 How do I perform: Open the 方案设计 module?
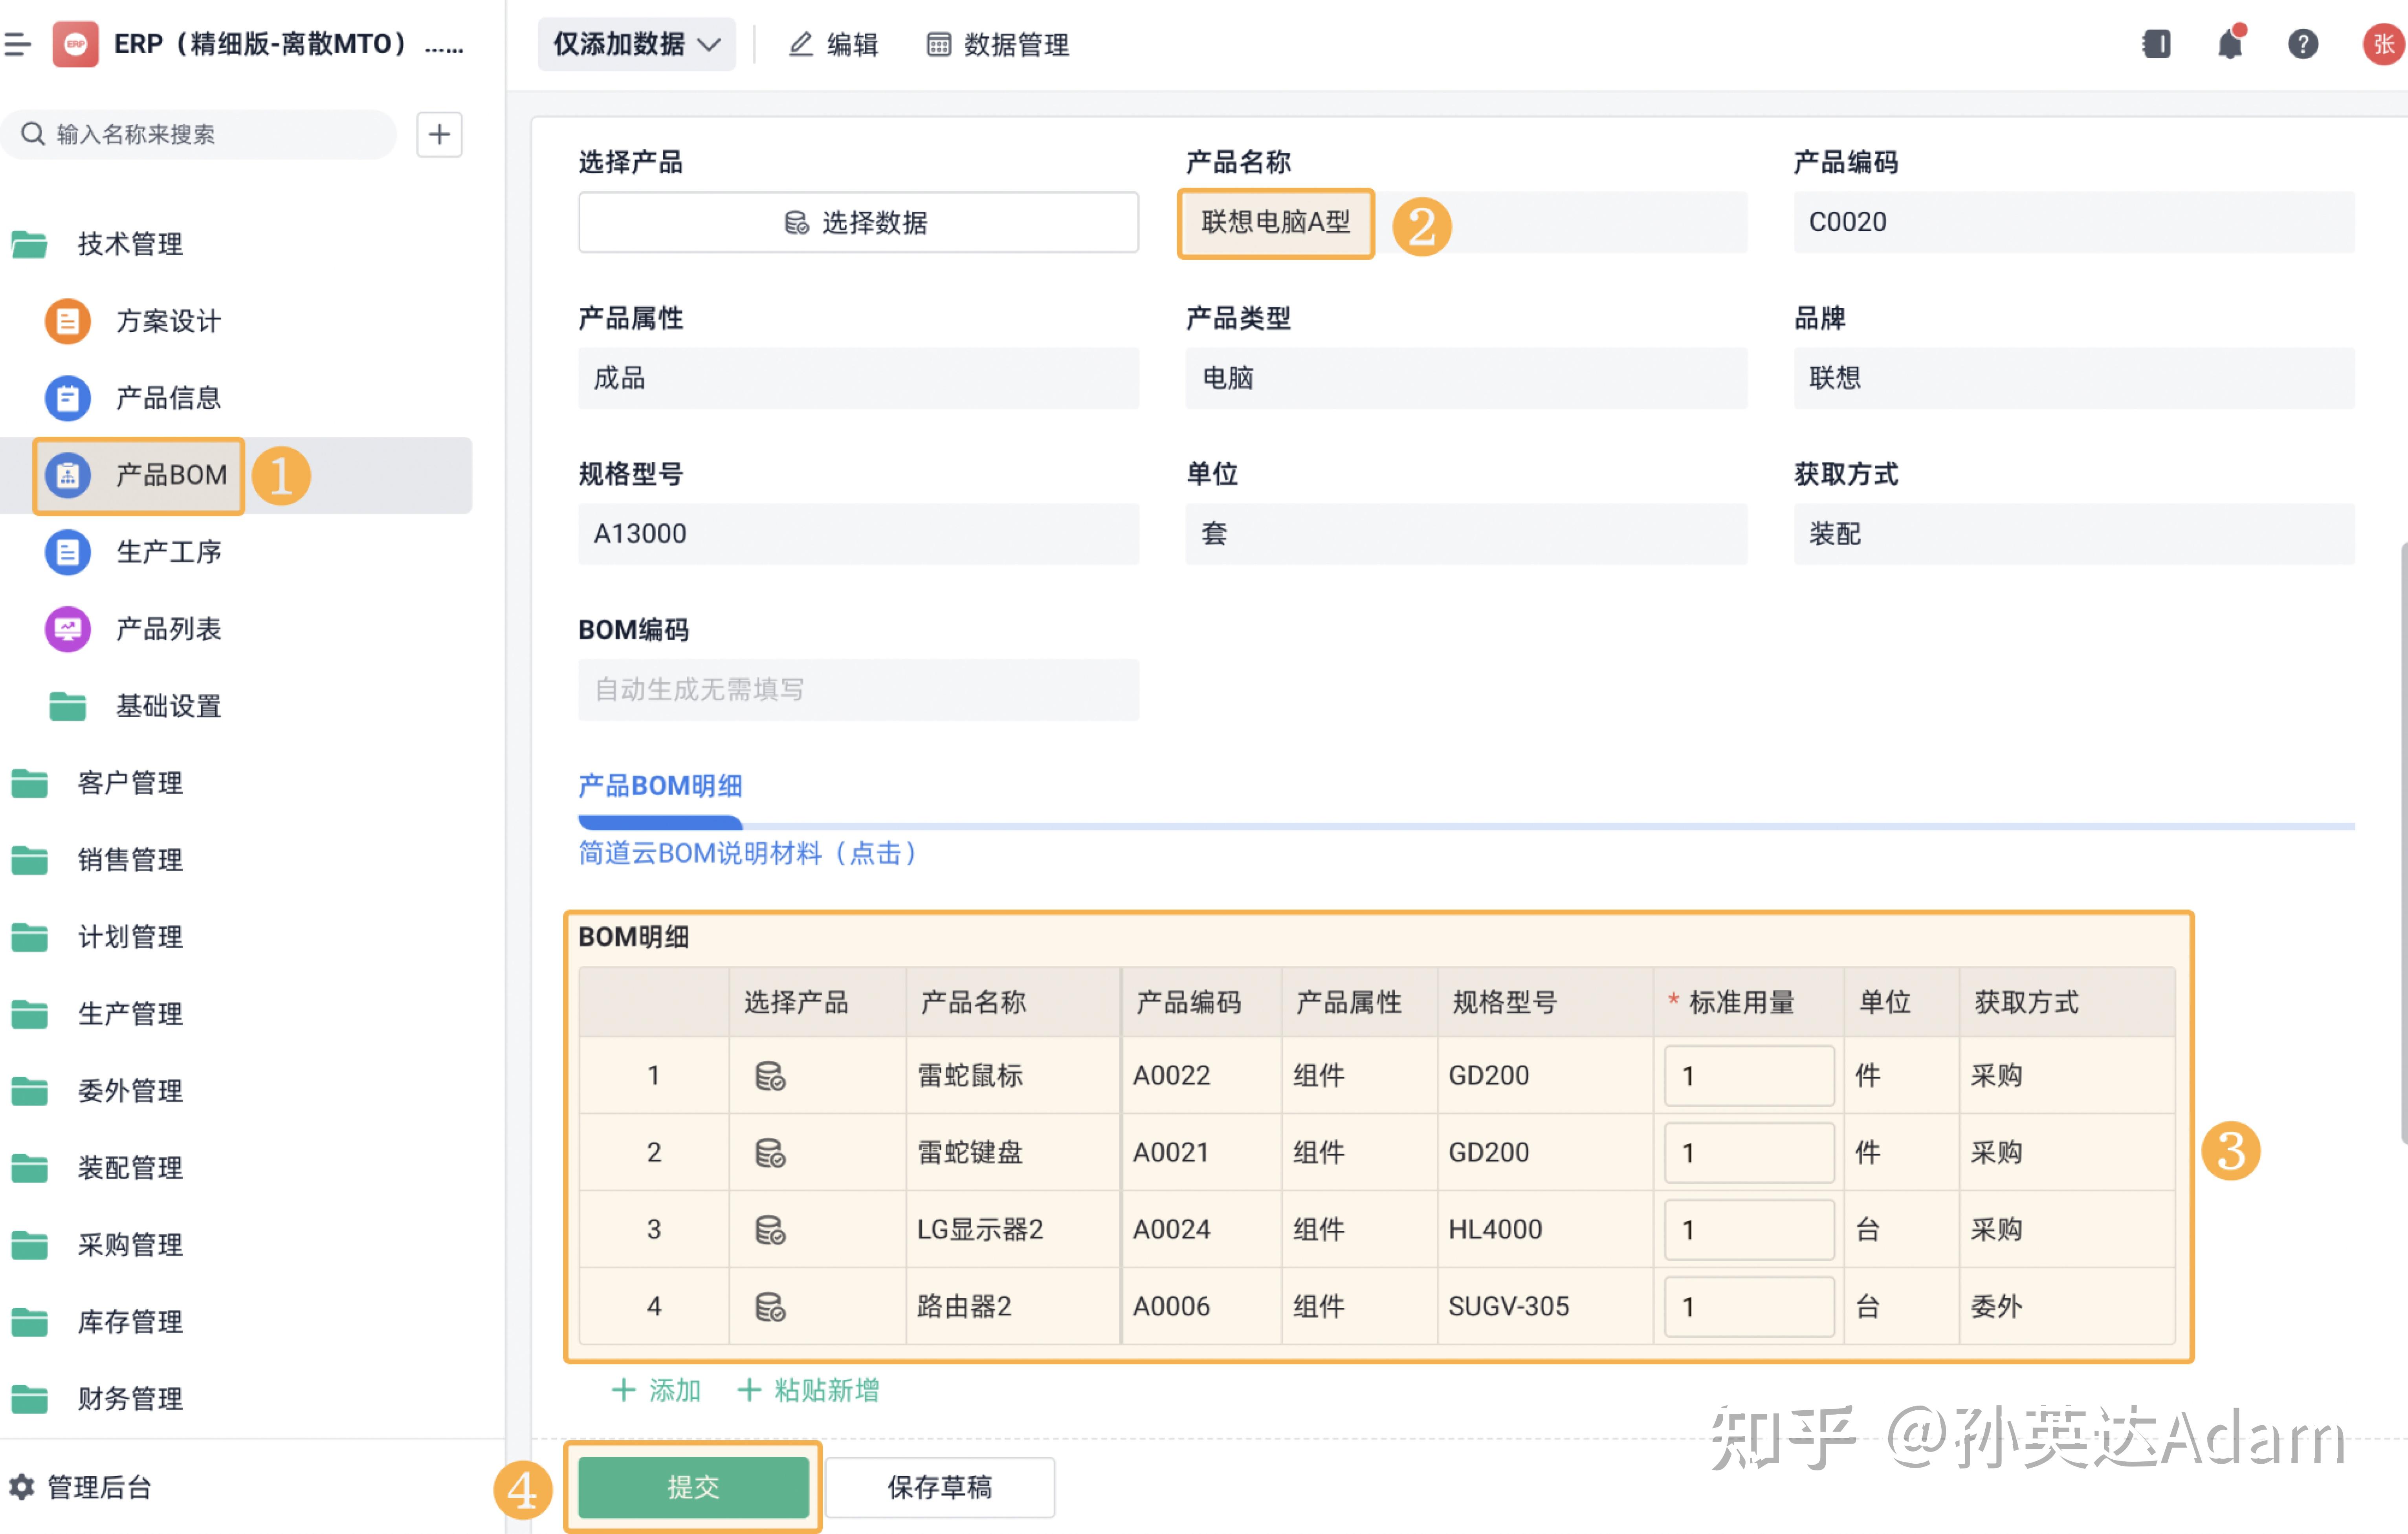(x=168, y=321)
